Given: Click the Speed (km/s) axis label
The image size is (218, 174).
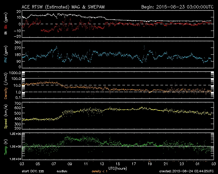Looking at the screenshot, I should click(5, 116).
